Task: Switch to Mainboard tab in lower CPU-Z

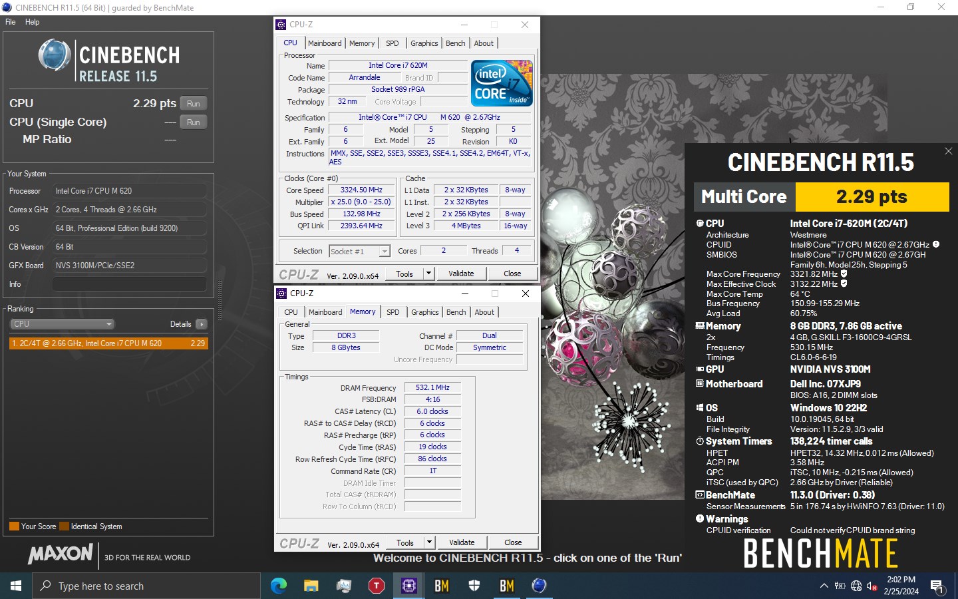Action: tap(325, 312)
